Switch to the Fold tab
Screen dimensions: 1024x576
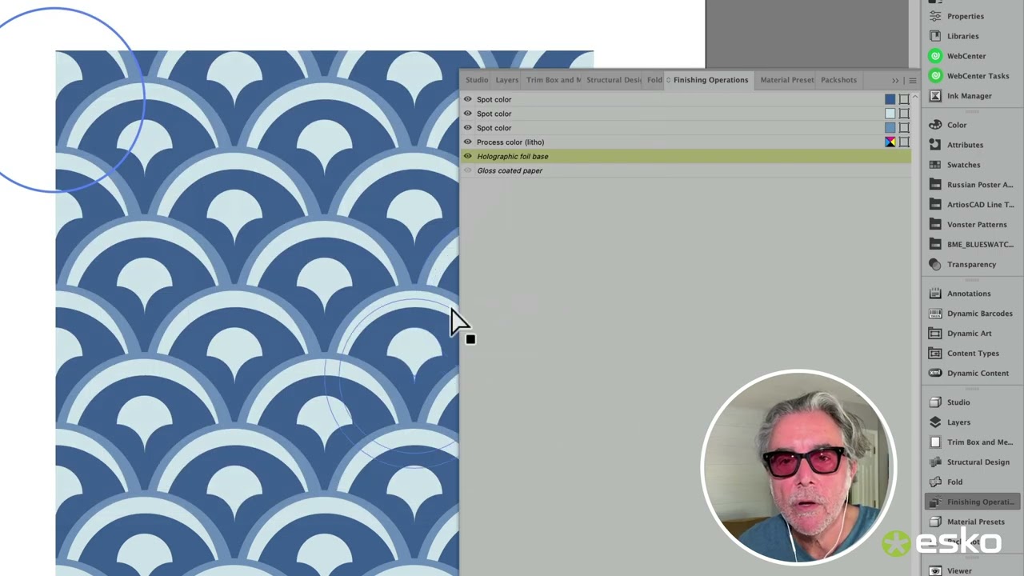[654, 80]
